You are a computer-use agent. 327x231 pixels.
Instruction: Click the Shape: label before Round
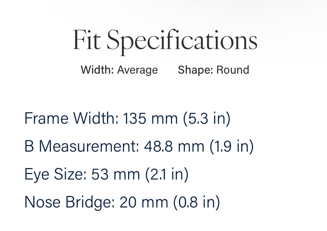tap(195, 70)
